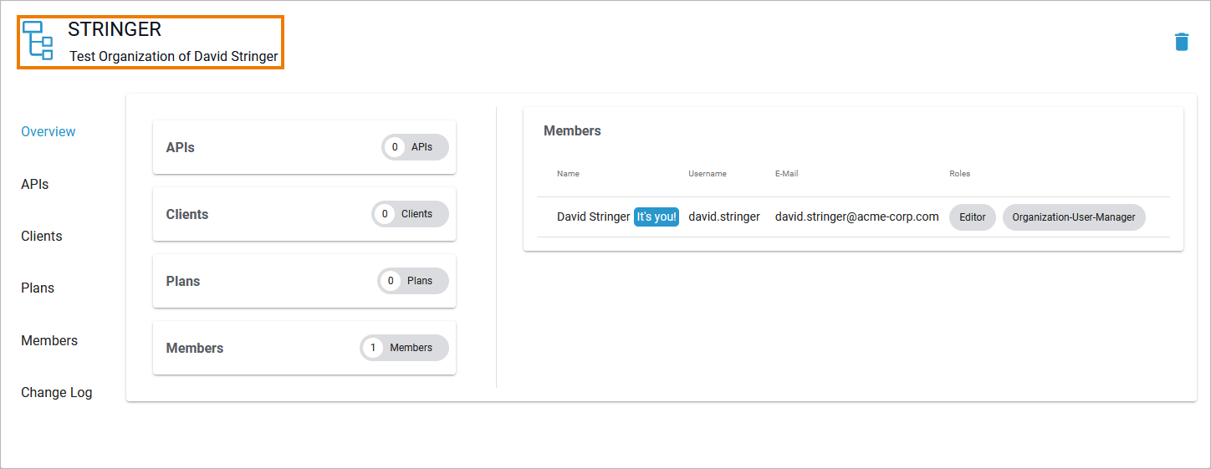Select the Organization-User-Manager role chip
This screenshot has width=1211, height=469.
[x=1073, y=217]
